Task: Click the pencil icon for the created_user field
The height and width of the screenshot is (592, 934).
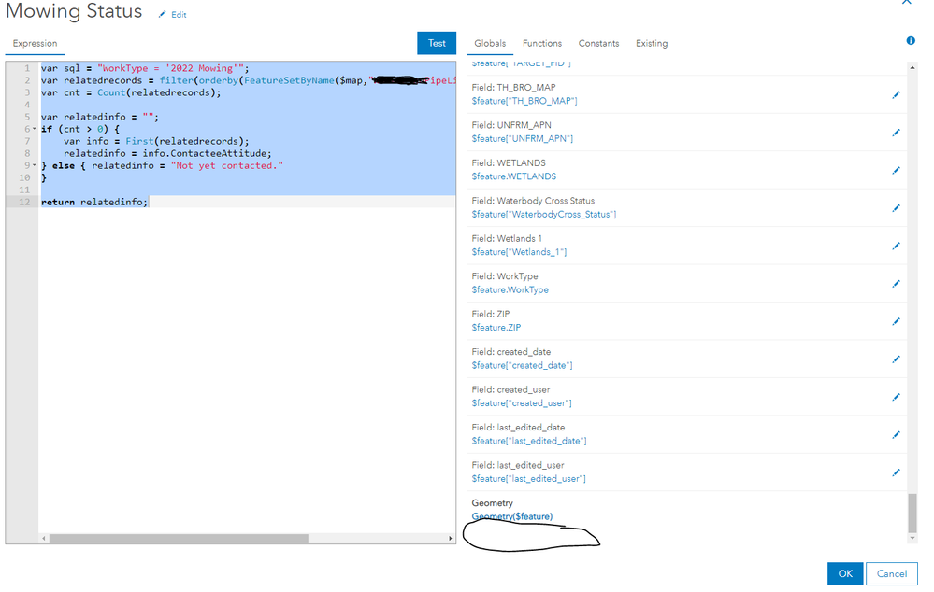Action: [x=896, y=397]
